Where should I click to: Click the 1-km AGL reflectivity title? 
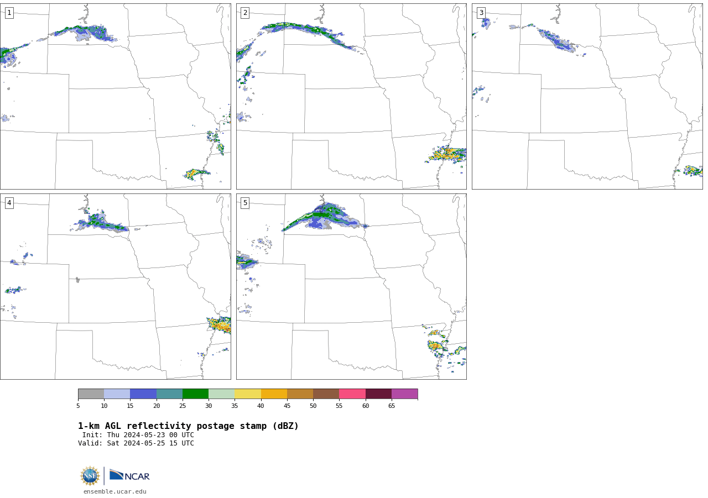(x=188, y=426)
